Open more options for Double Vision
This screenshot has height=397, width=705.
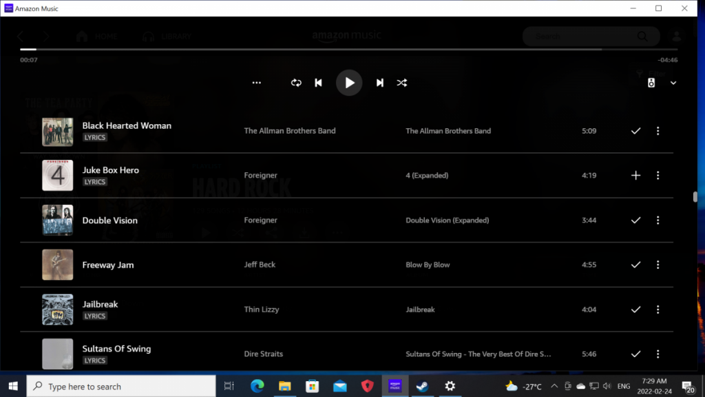pos(657,220)
